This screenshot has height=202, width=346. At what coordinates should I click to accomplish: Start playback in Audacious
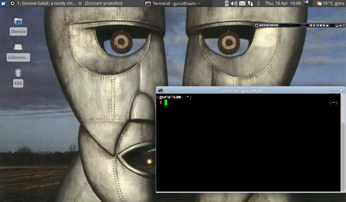tap(314, 25)
